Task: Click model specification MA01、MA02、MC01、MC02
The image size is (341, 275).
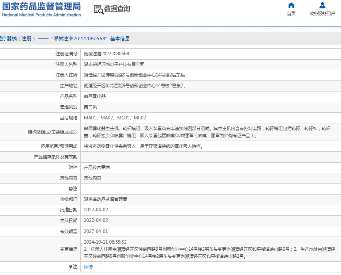Action: click(115, 118)
